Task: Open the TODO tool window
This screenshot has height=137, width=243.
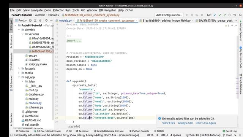Action: (159, 131)
